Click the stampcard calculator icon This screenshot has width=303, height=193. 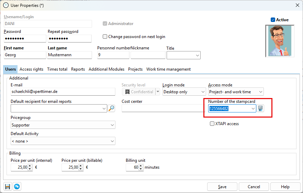[261, 108]
